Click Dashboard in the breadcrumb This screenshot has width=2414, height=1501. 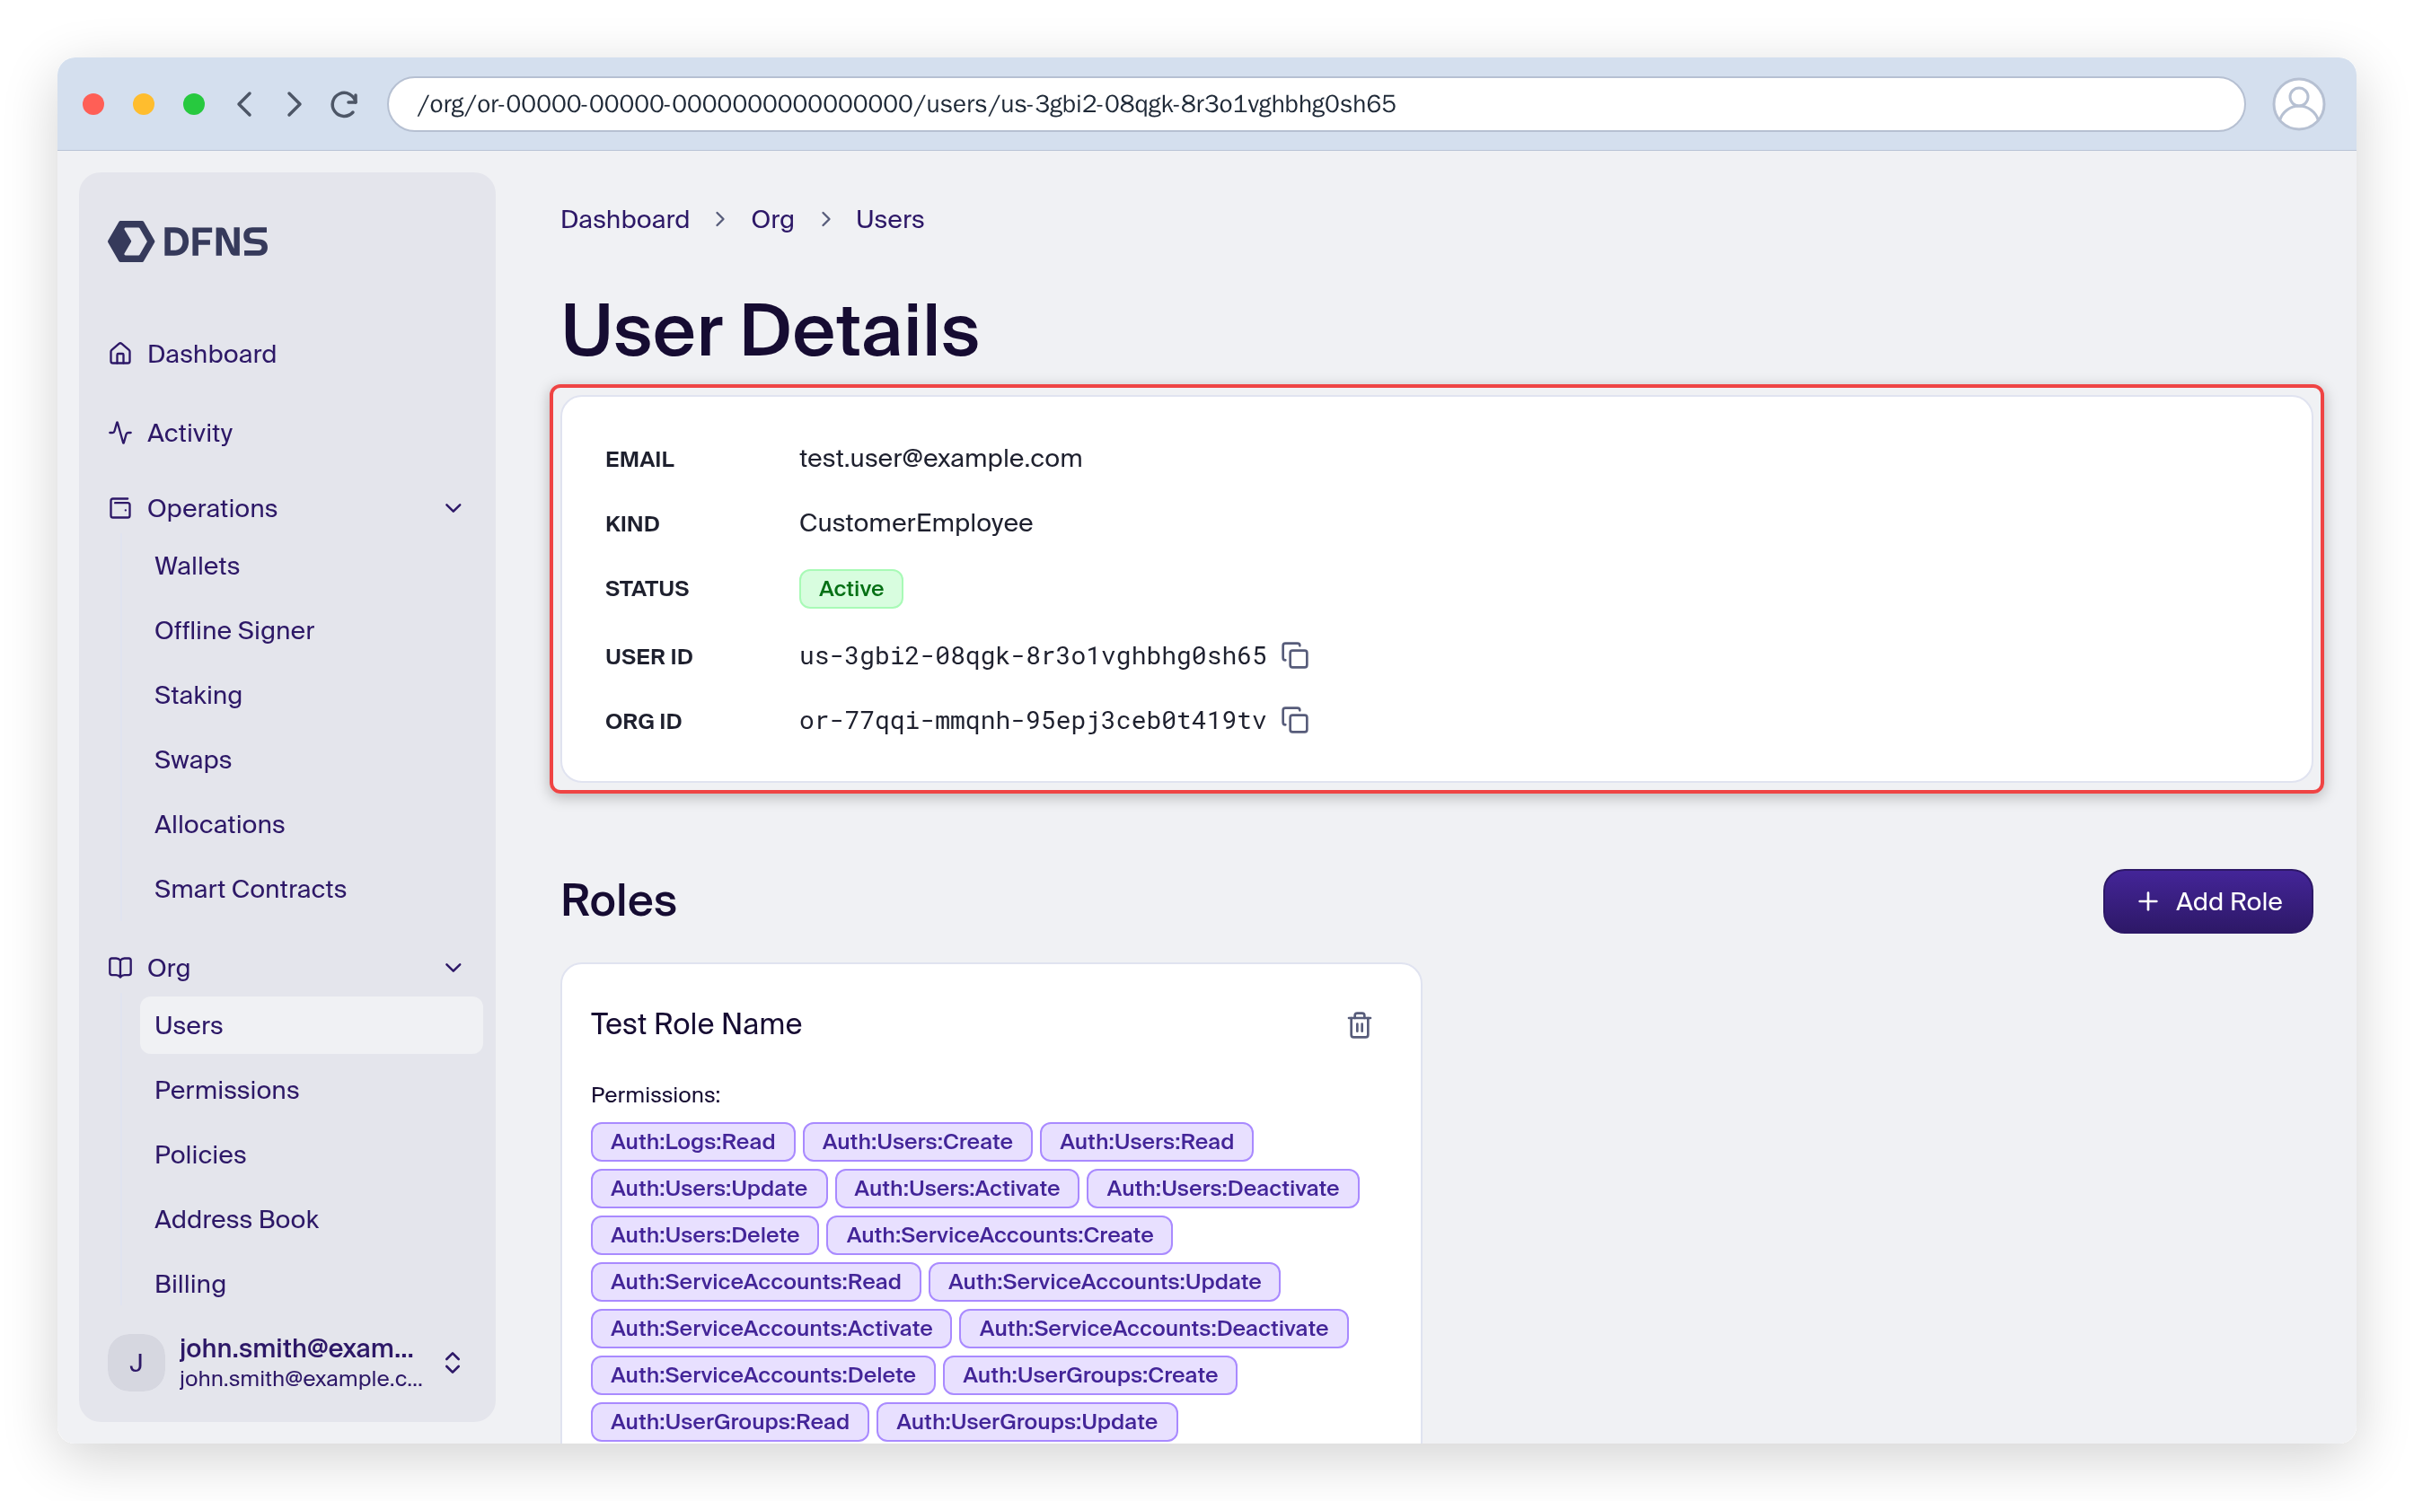(624, 219)
